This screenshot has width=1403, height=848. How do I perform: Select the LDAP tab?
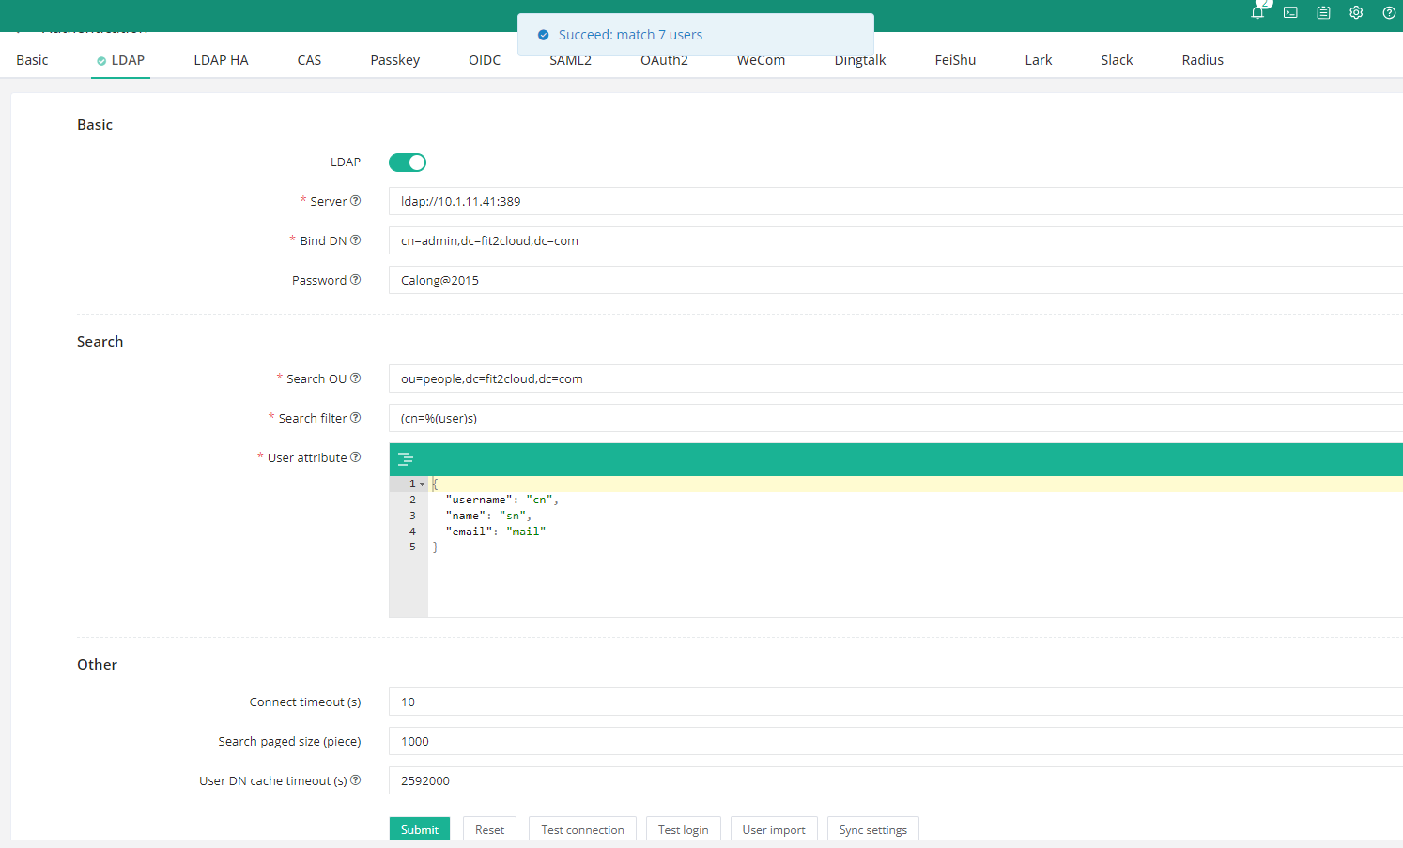pos(121,60)
